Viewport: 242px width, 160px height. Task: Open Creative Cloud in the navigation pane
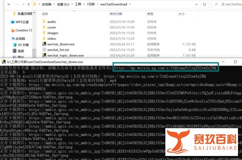24,30
